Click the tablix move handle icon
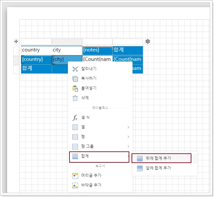214x197 pixels. (16, 41)
